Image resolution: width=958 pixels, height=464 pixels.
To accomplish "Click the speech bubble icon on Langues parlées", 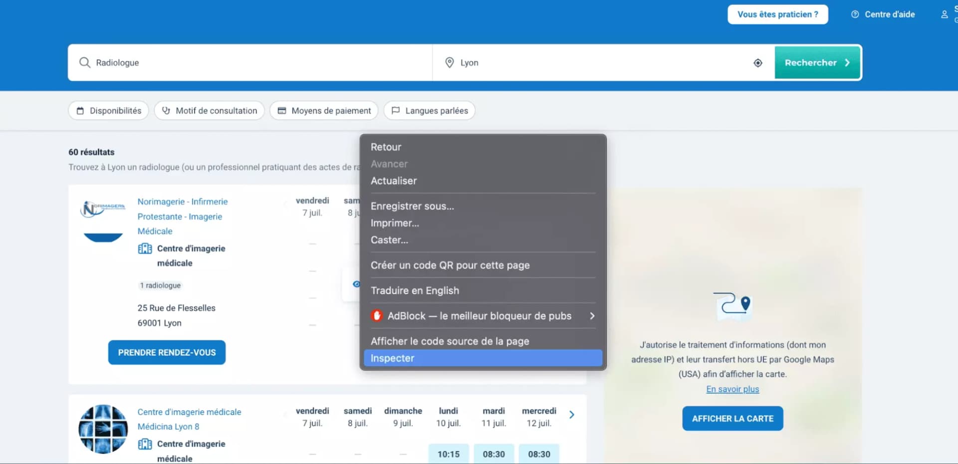I will click(396, 110).
